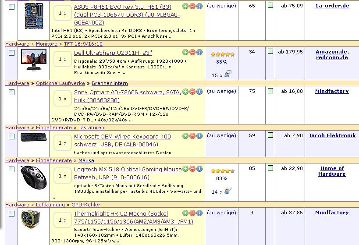Edit quantity field of Logitech MX 518
This screenshot has width=359, height=245.
63,176
